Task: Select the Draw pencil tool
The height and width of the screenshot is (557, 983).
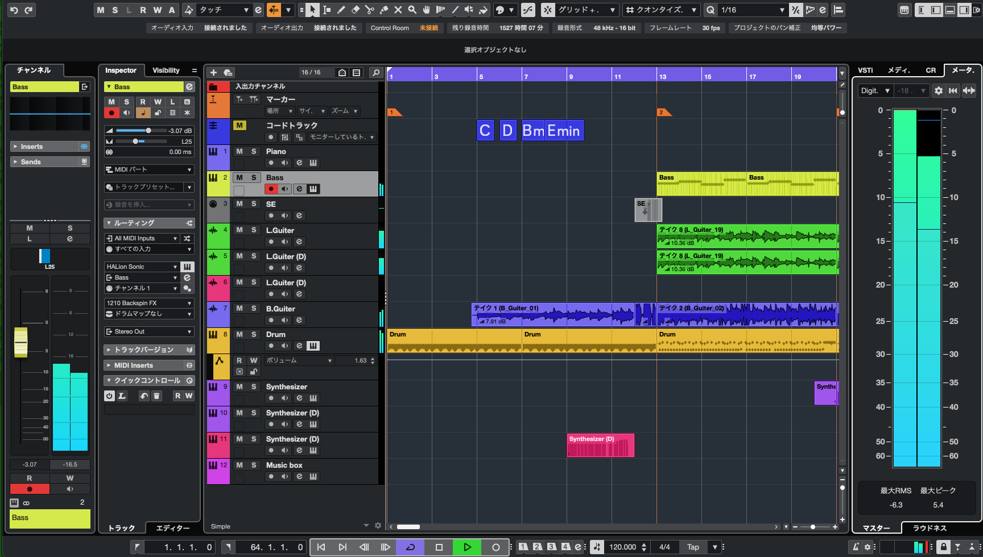Action: click(x=341, y=10)
